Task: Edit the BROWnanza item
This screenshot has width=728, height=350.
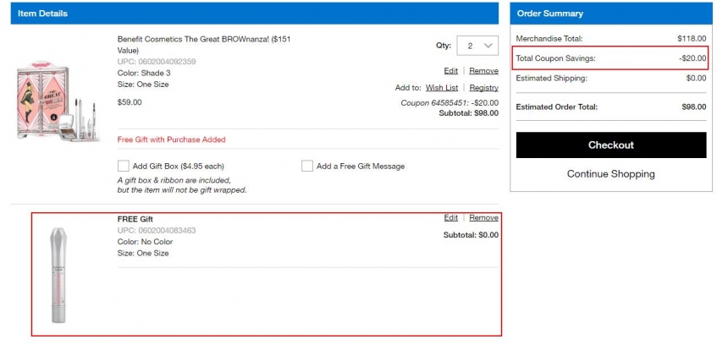Action: tap(451, 71)
